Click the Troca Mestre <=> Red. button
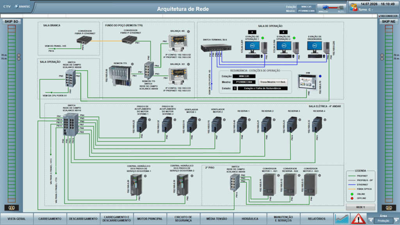 [273, 82]
